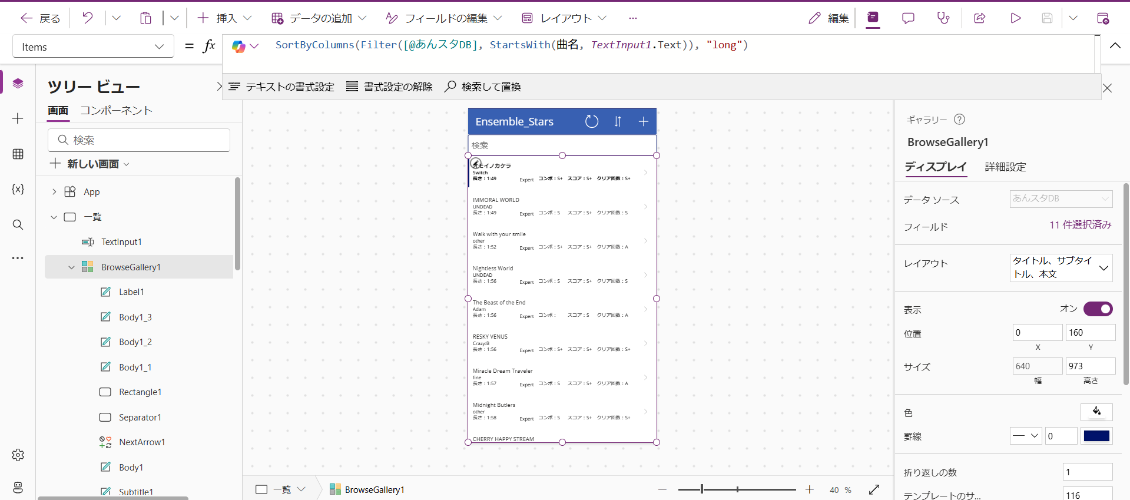1130x500 pixels.
Task: Open Tree view layers icon in left rail
Action: click(x=18, y=84)
